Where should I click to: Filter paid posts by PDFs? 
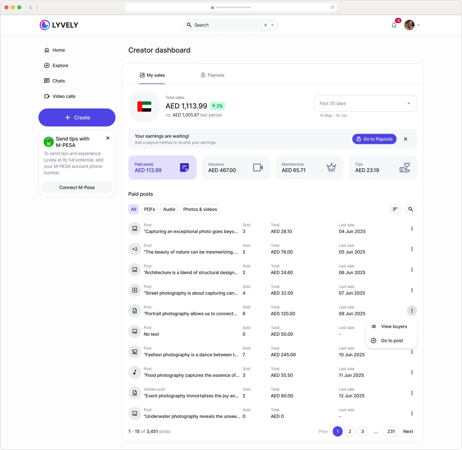pos(150,209)
